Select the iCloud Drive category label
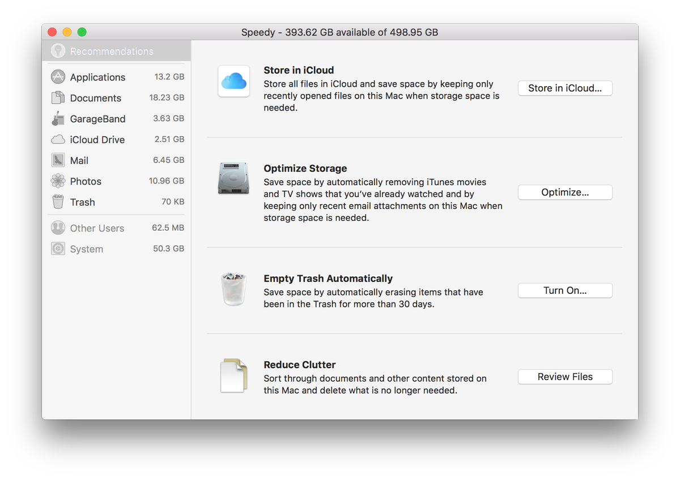 [97, 140]
